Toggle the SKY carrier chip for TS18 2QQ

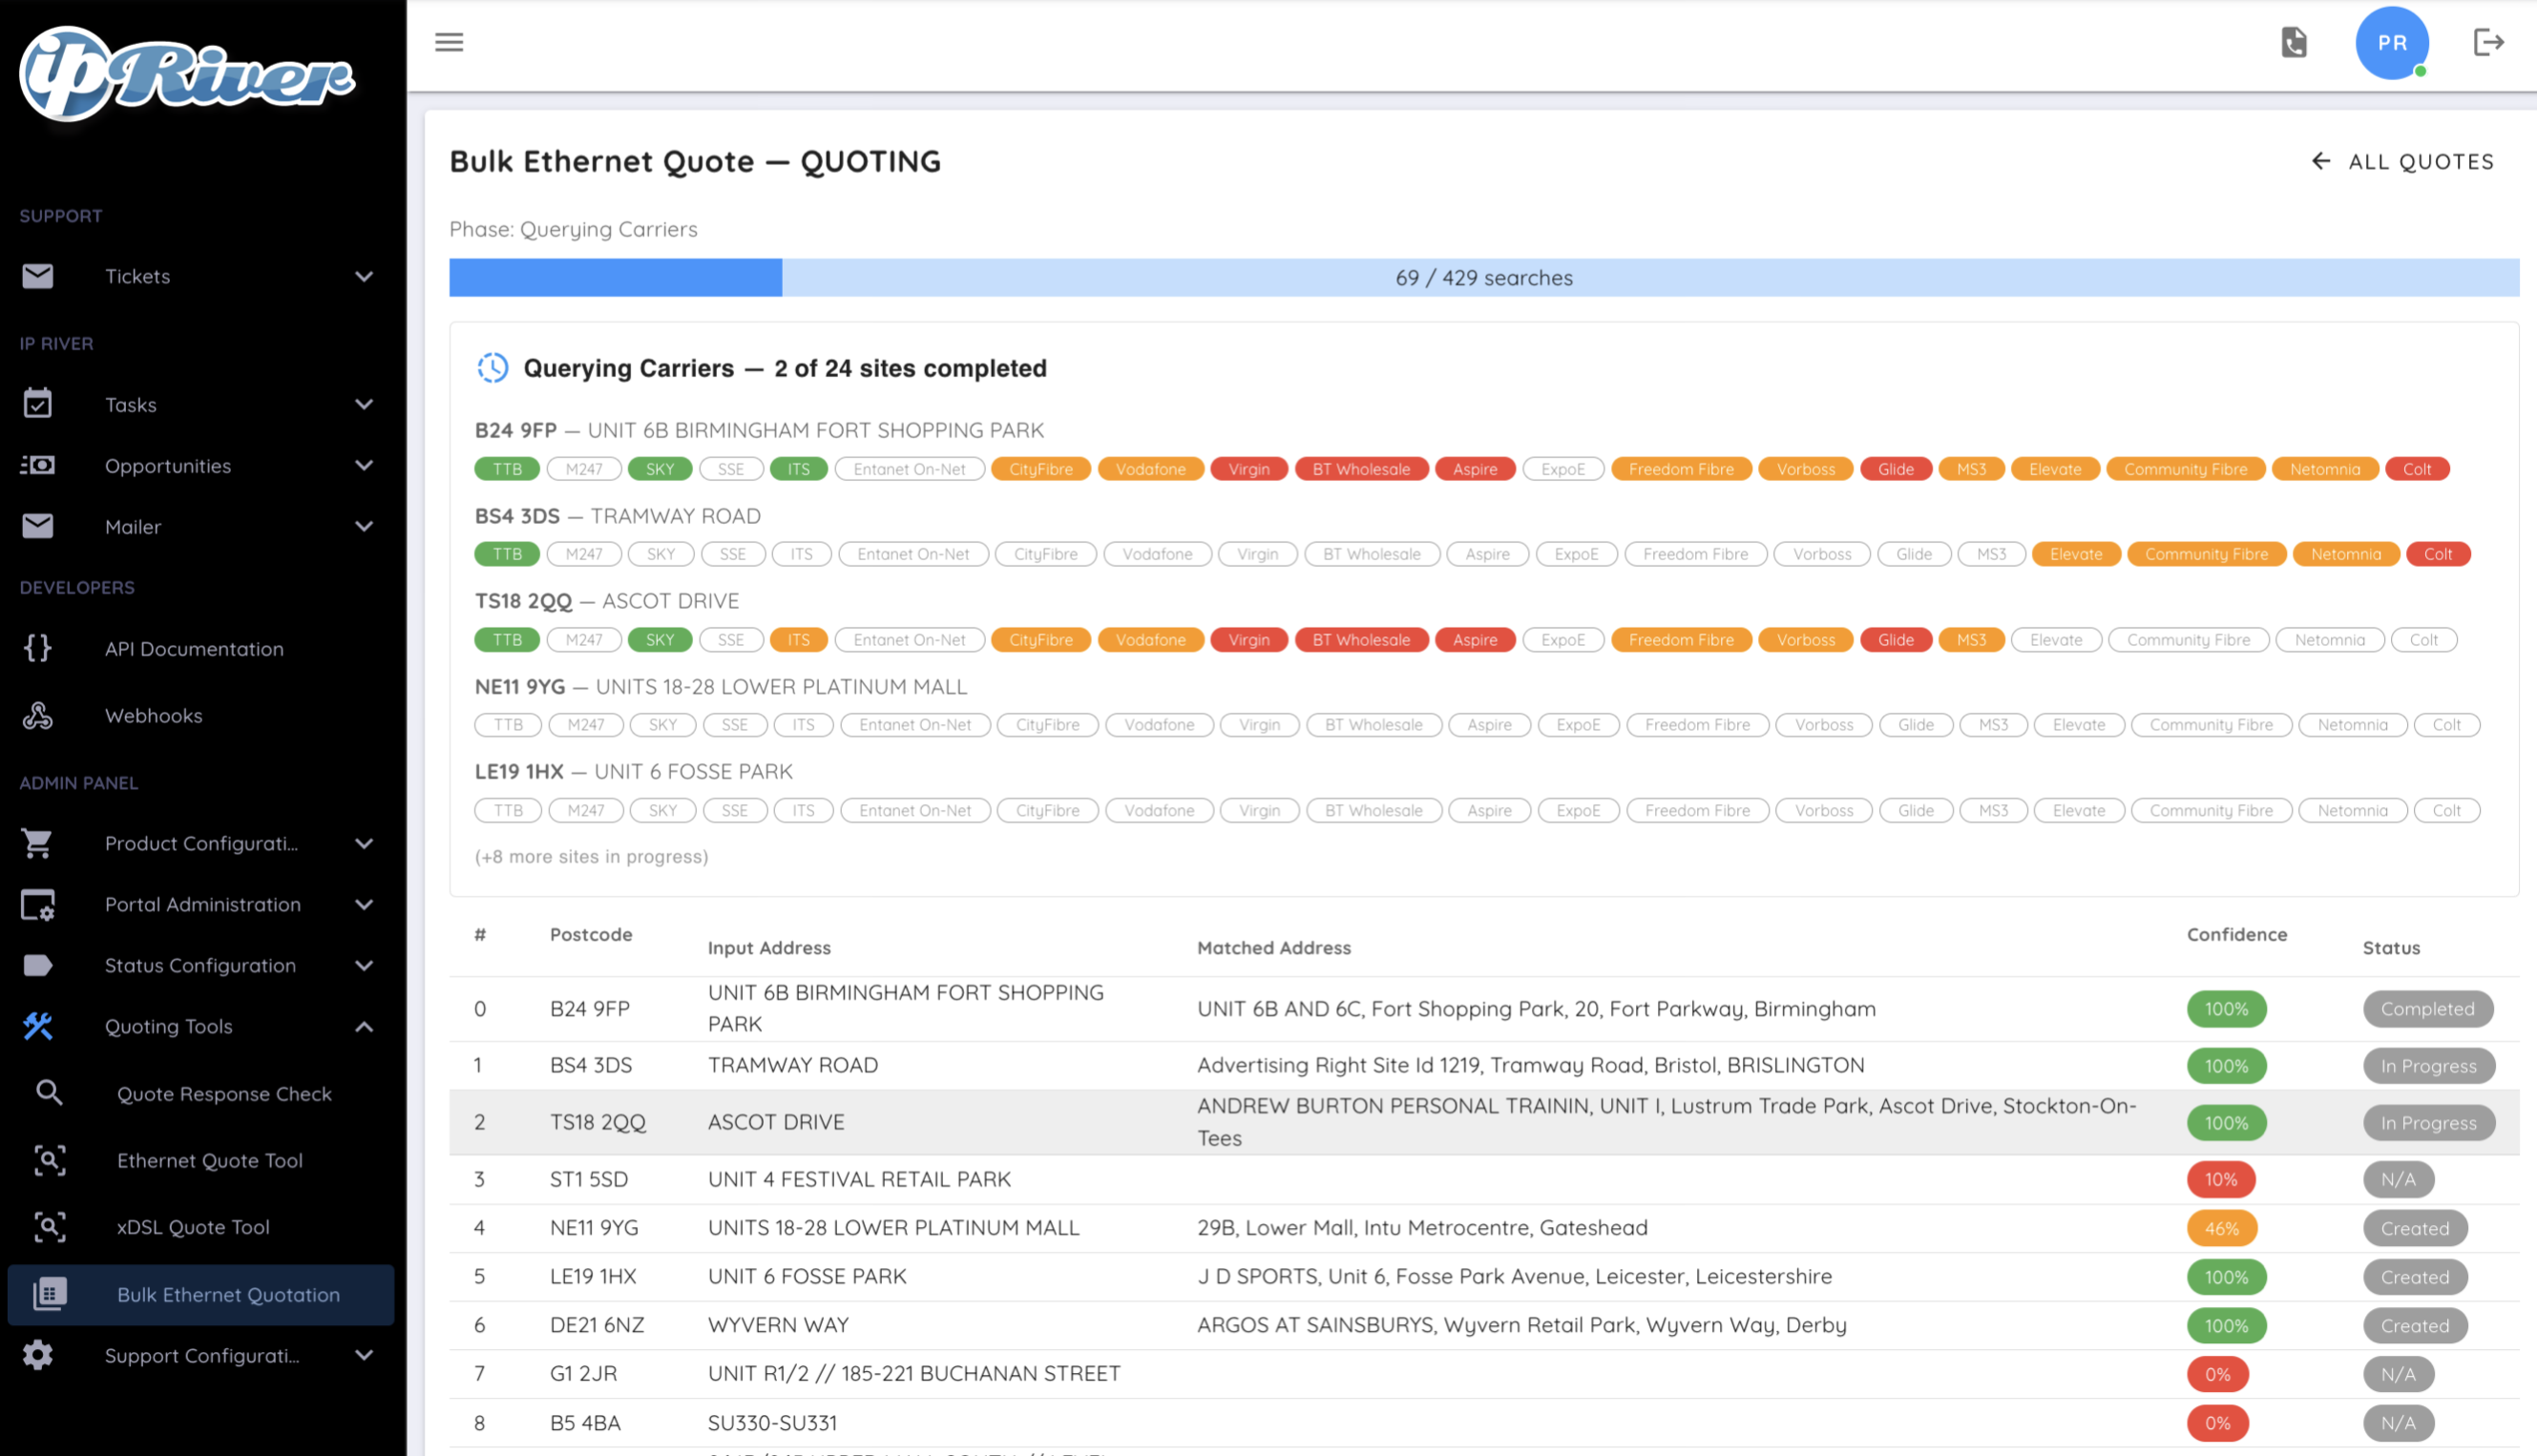(x=660, y=639)
